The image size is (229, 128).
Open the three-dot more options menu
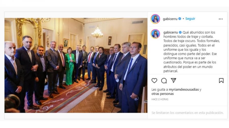coord(221,19)
